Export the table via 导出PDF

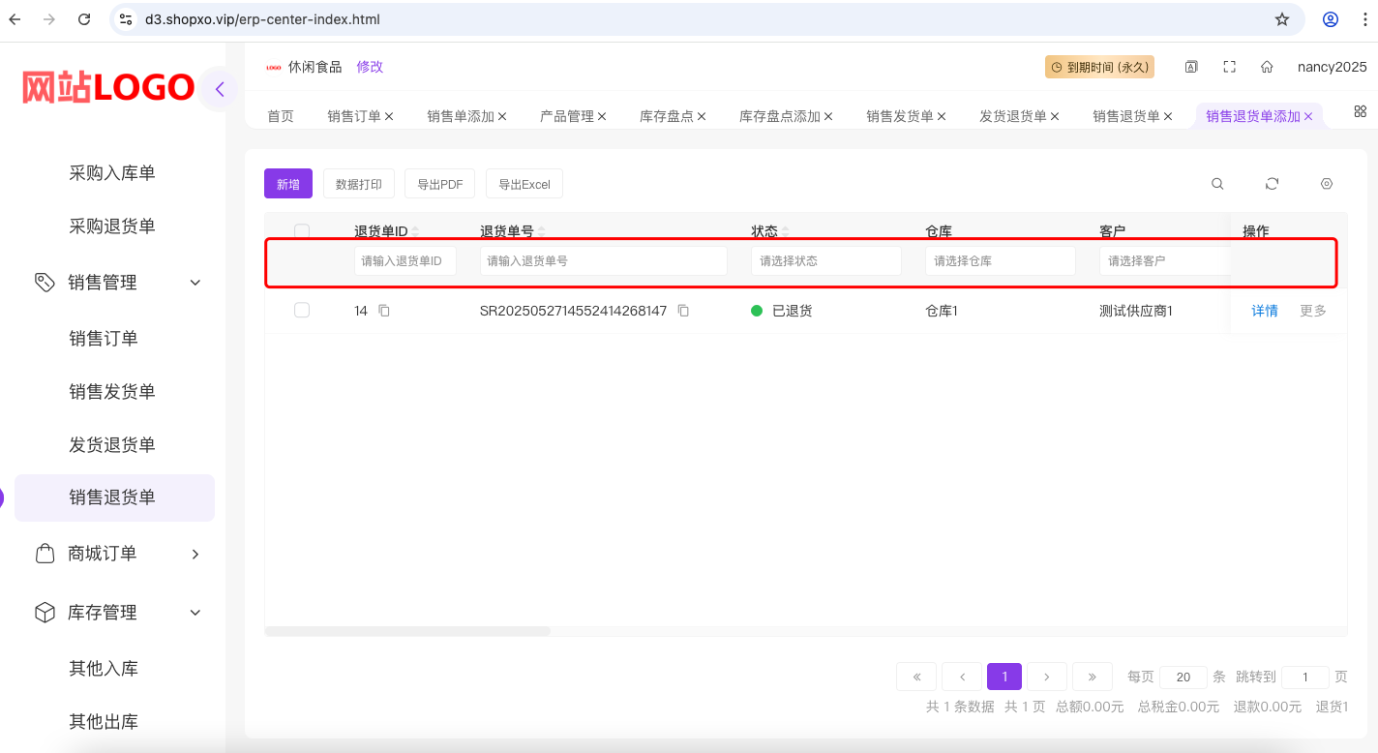coord(440,184)
